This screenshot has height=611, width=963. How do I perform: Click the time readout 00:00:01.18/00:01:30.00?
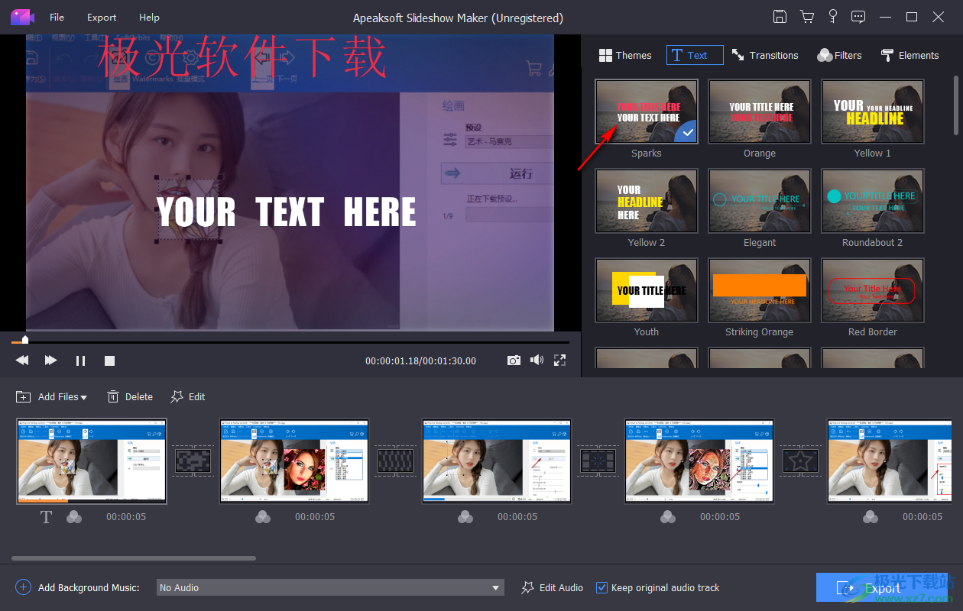pyautogui.click(x=420, y=360)
